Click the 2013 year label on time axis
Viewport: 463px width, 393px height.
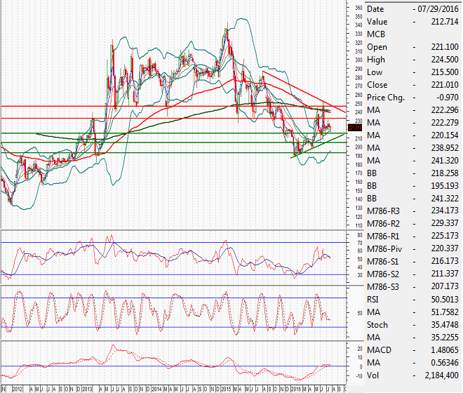[x=87, y=389]
